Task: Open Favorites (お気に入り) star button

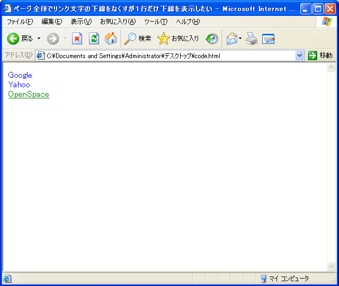Action: coord(178,39)
